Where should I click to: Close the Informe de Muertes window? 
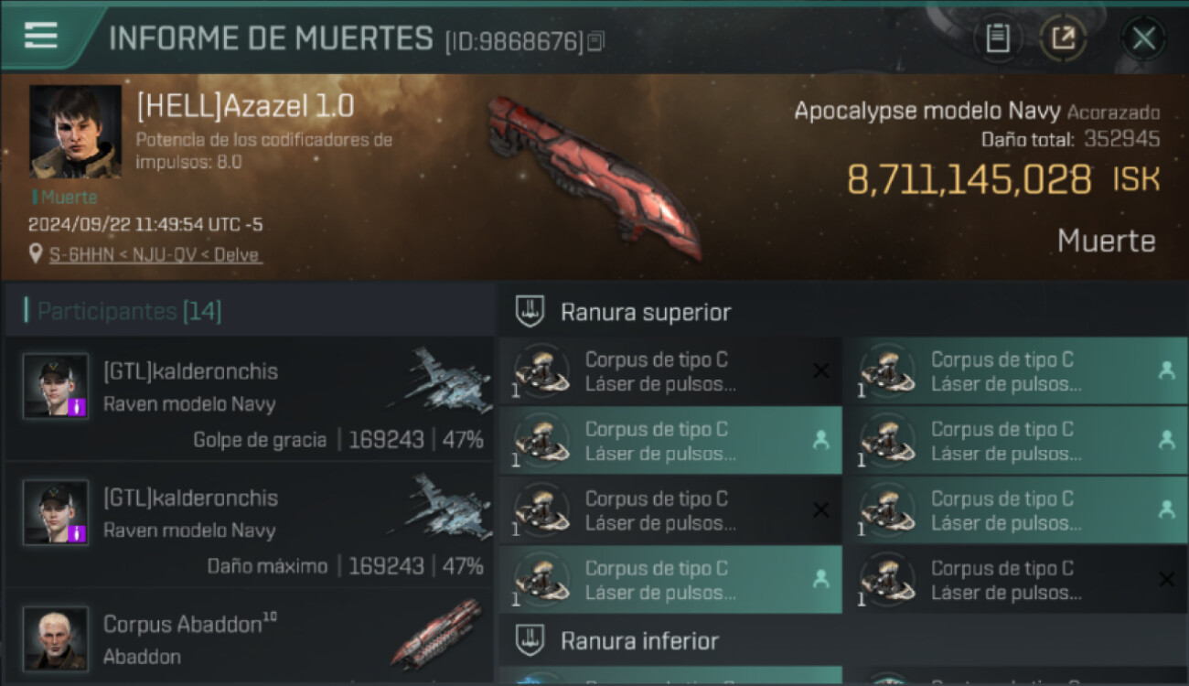coord(1143,38)
